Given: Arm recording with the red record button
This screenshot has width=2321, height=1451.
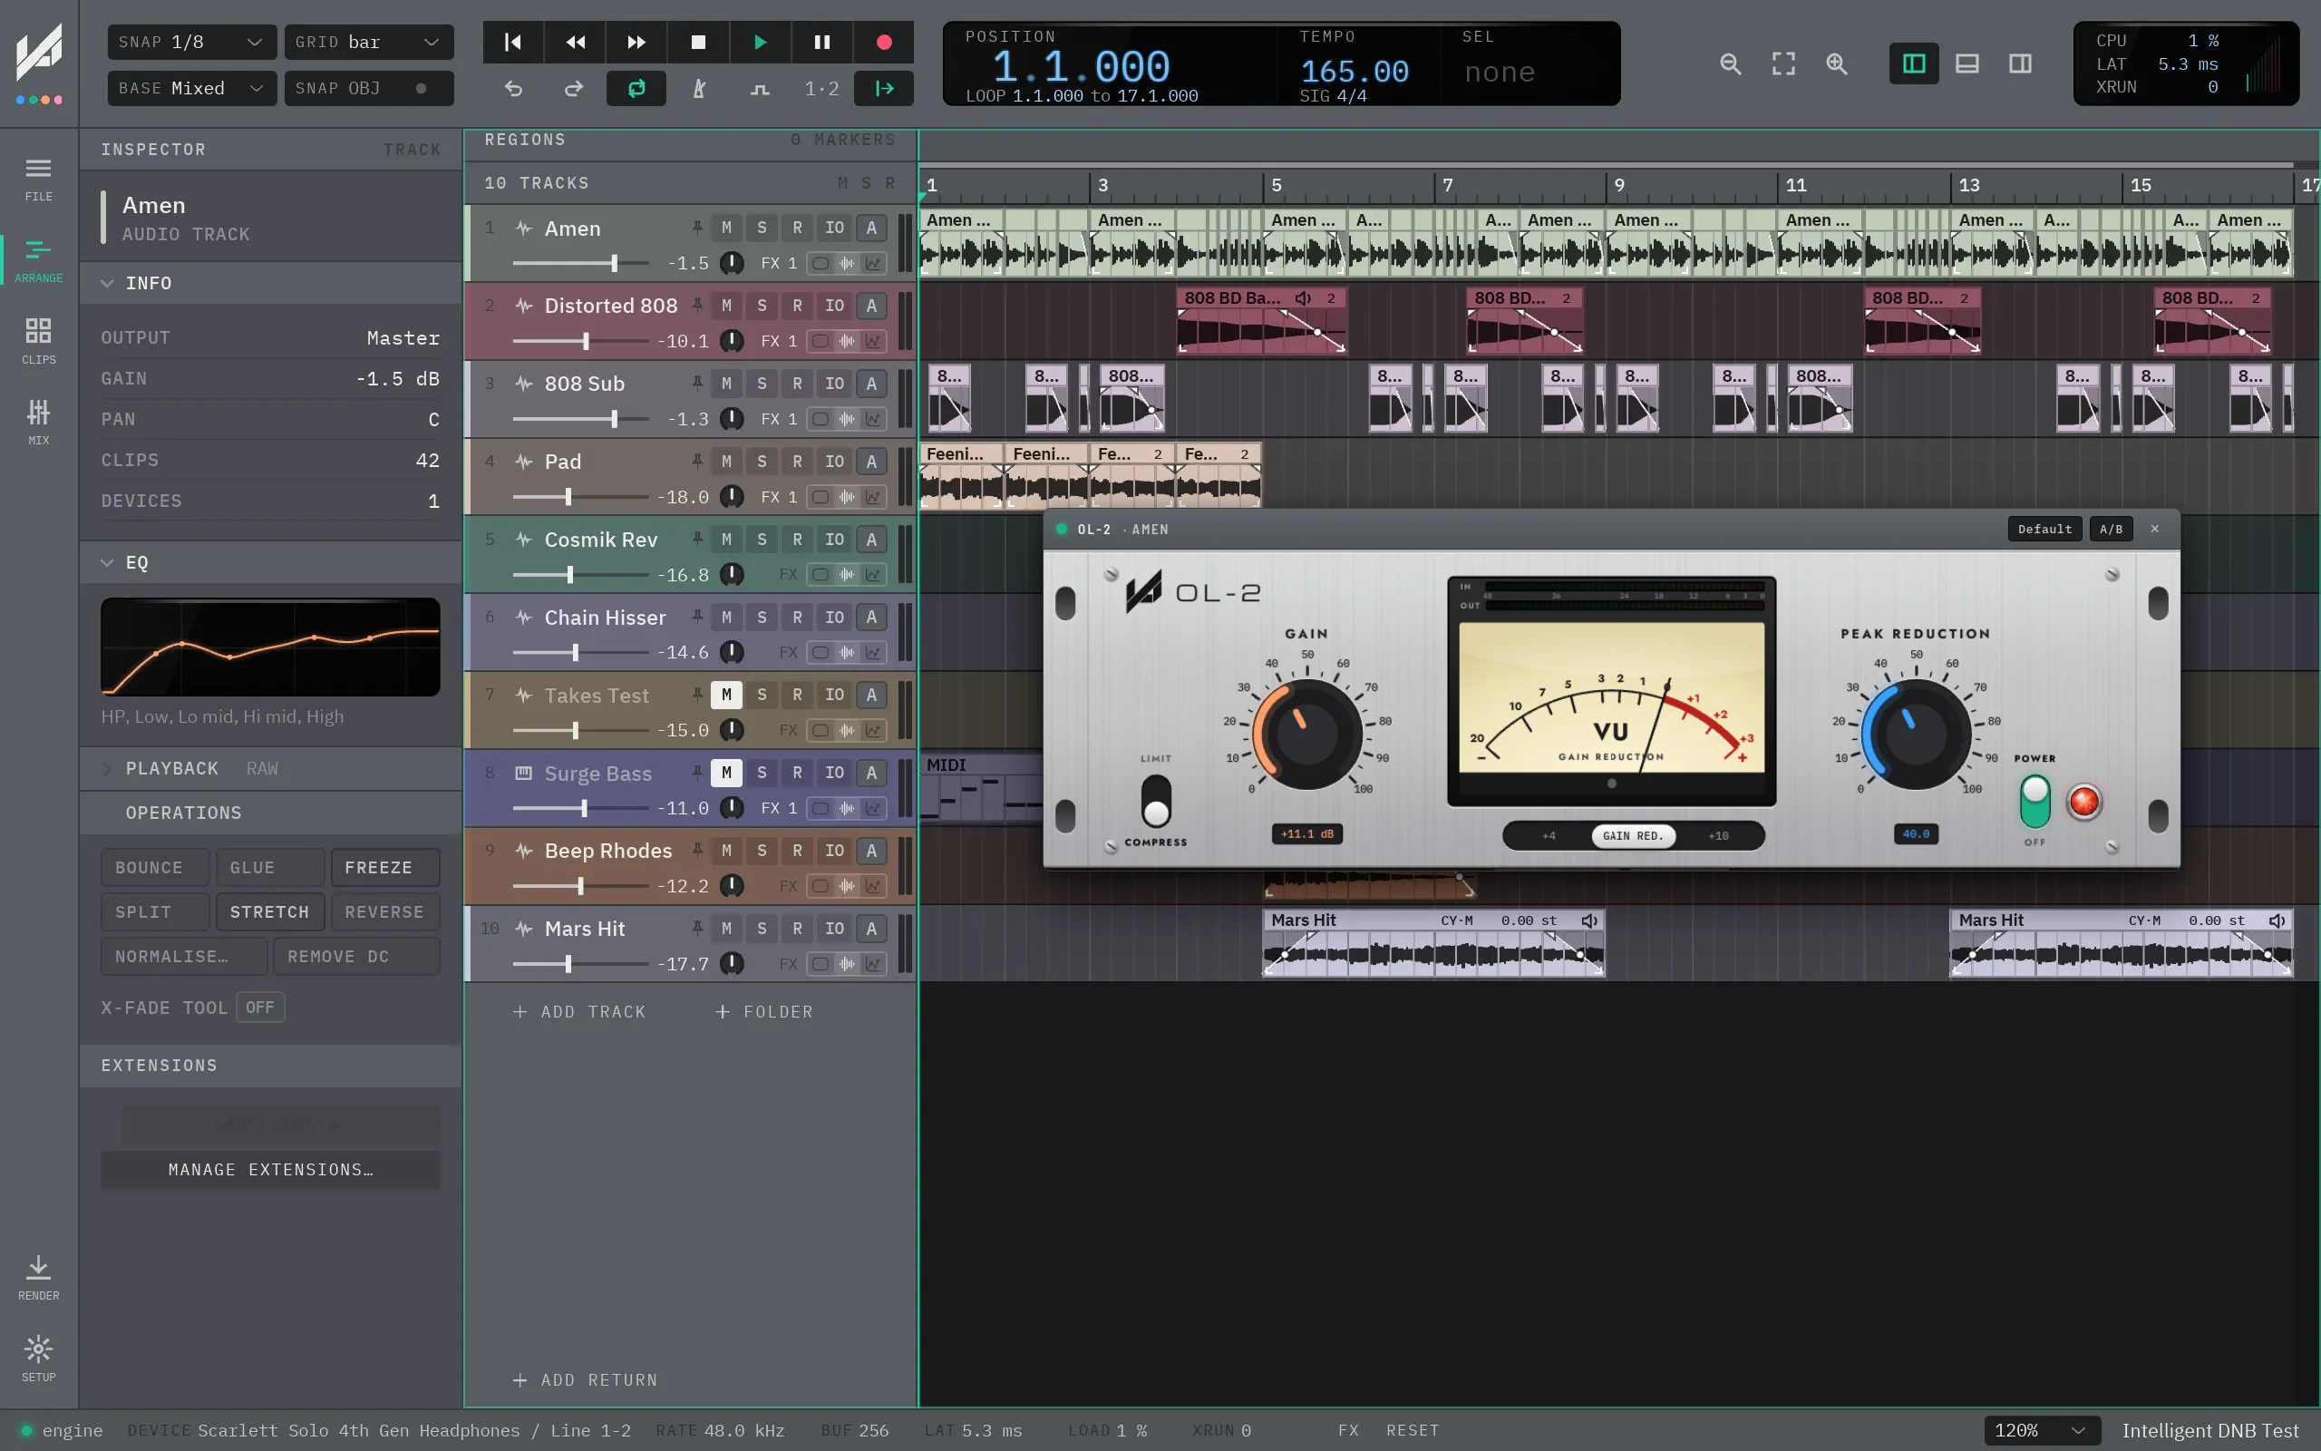Looking at the screenshot, I should click(x=883, y=43).
